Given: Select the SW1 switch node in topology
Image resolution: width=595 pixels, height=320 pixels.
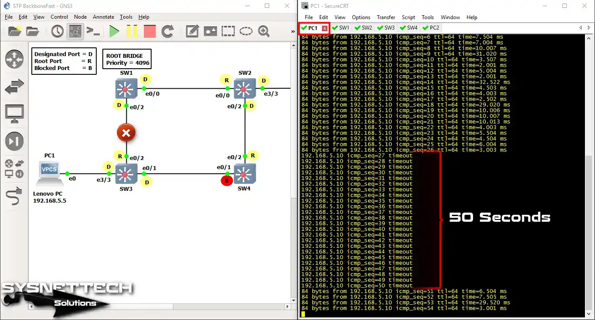Looking at the screenshot, I should pyautogui.click(x=126, y=89).
